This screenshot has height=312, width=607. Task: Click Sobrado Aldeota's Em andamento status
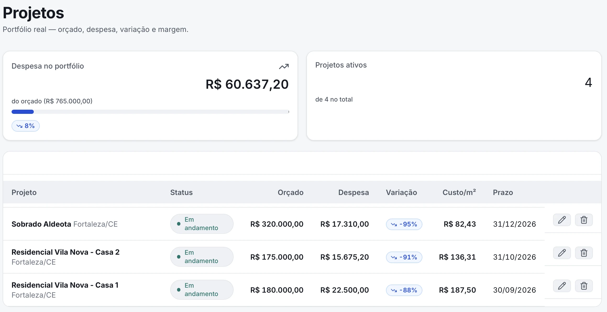pos(202,224)
